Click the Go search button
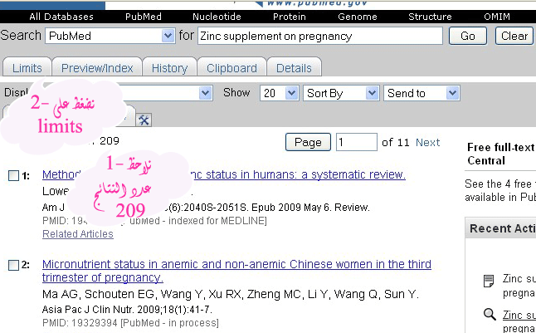536x333 pixels. point(468,36)
